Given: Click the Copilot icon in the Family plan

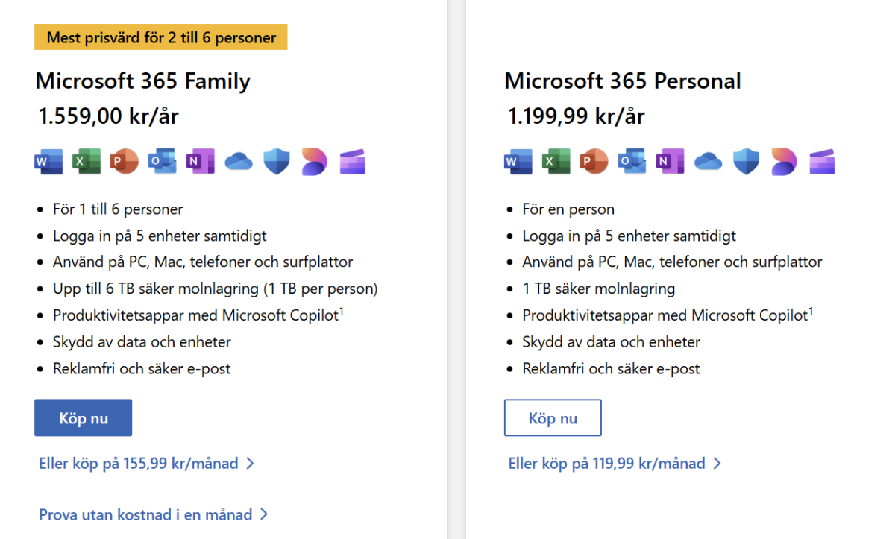Looking at the screenshot, I should (x=314, y=161).
